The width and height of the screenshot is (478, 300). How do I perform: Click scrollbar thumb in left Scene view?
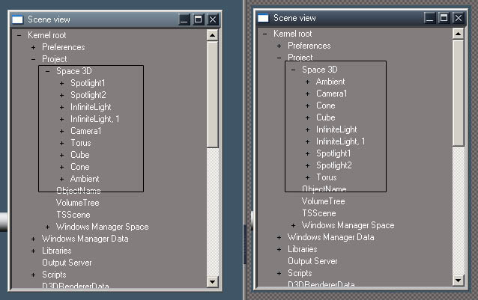click(x=212, y=94)
